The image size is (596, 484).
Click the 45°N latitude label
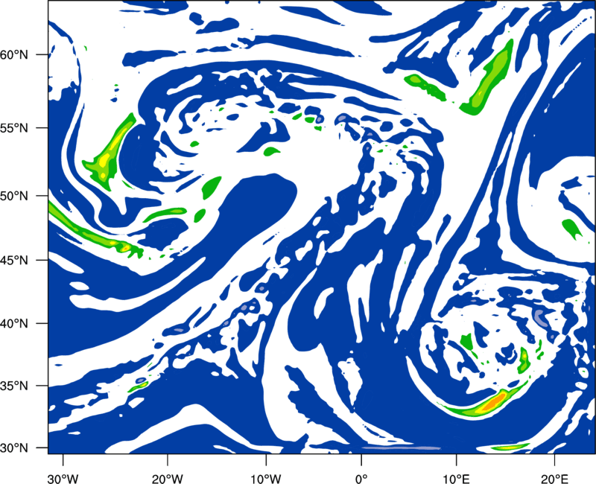14,261
